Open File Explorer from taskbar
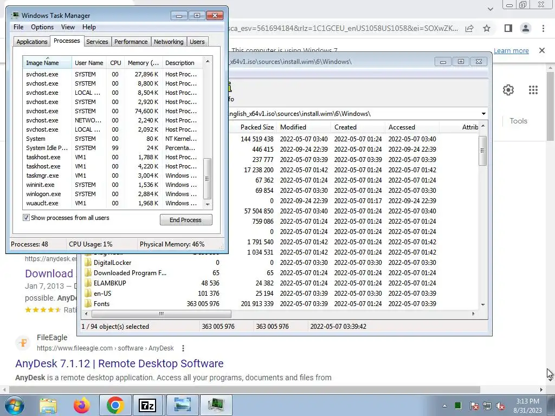Viewport: 555px width, 416px height. 48,405
